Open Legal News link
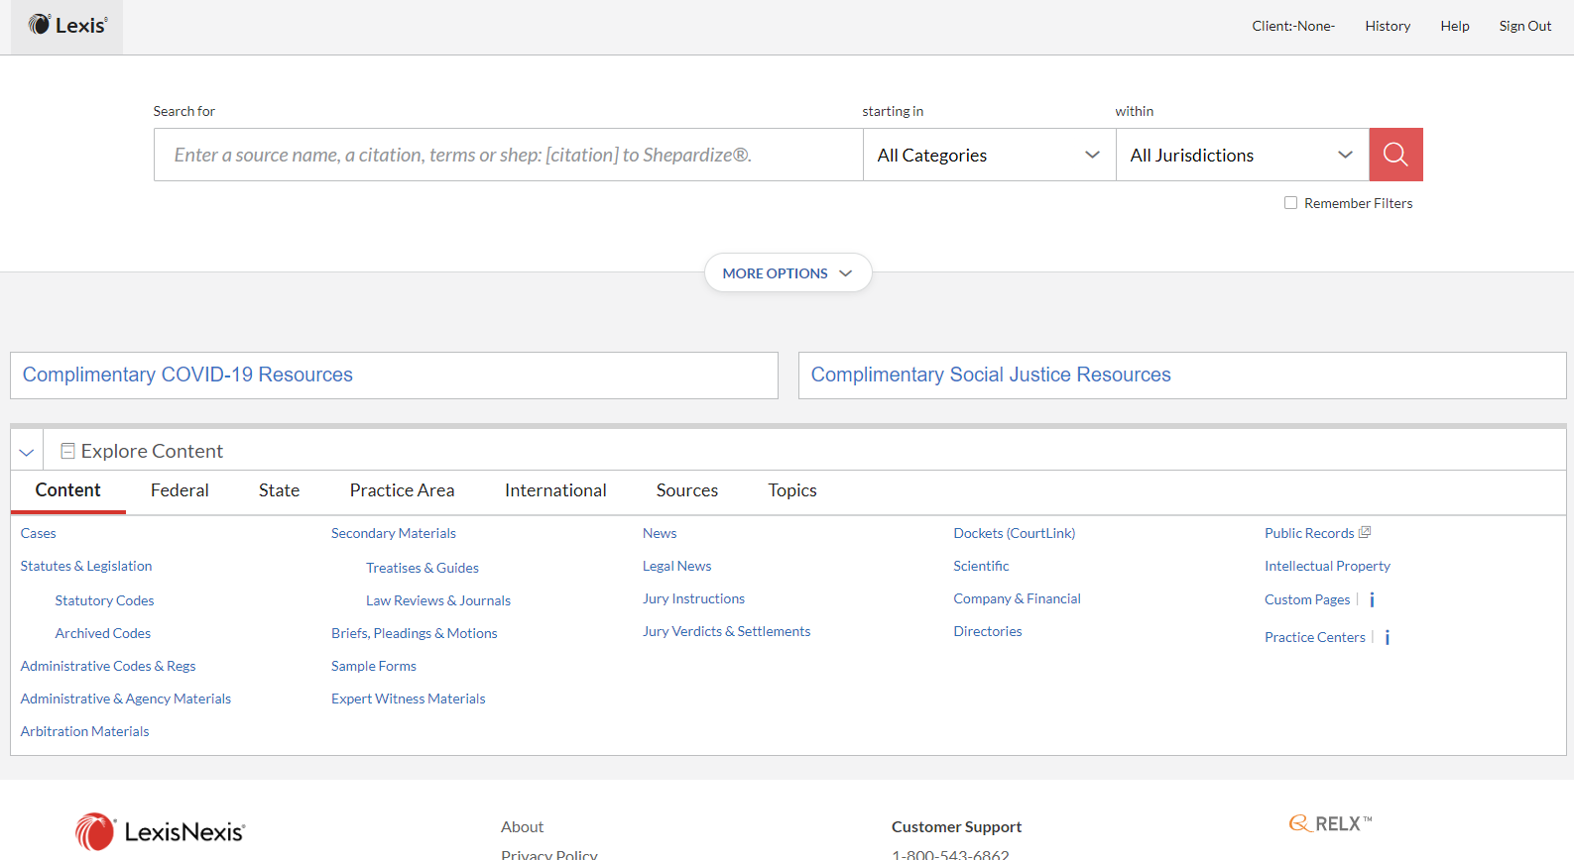 (677, 566)
